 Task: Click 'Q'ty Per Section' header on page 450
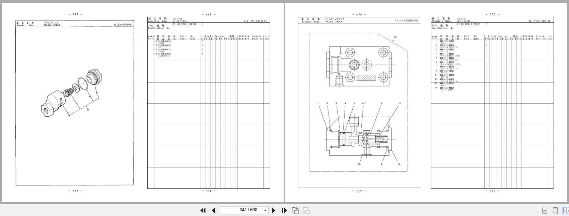click(498, 36)
